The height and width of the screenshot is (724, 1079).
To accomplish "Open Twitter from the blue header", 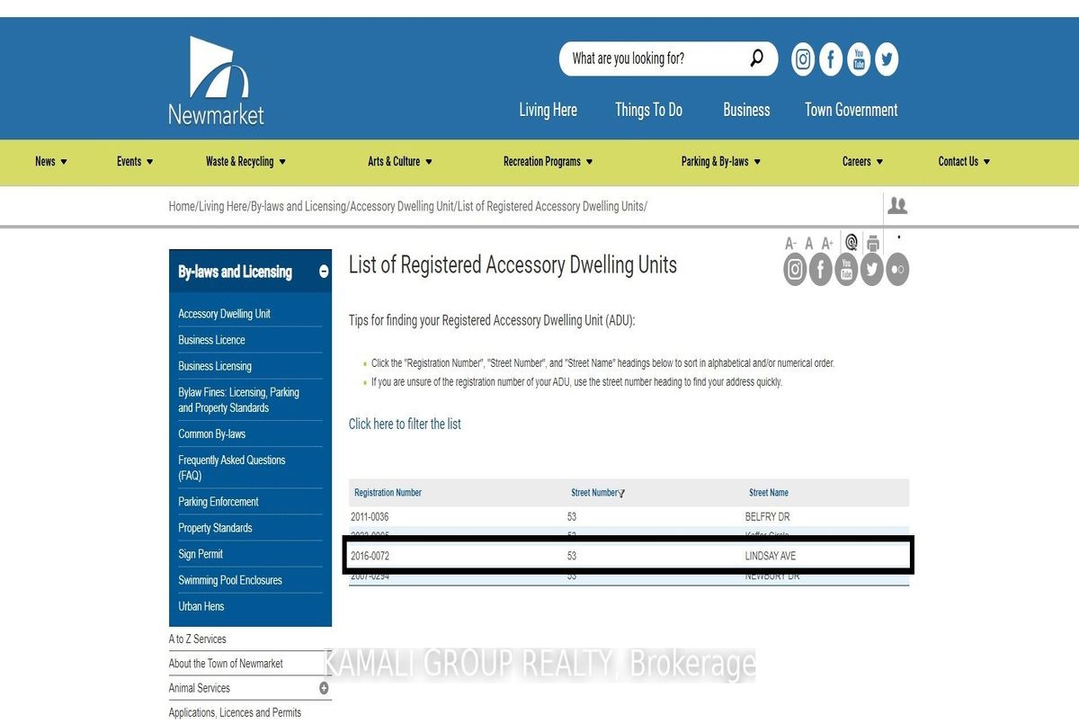I will tap(887, 59).
